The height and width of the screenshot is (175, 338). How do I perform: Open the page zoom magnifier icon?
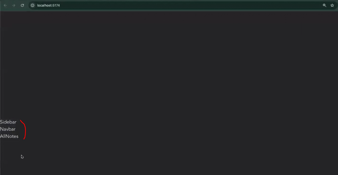(324, 5)
